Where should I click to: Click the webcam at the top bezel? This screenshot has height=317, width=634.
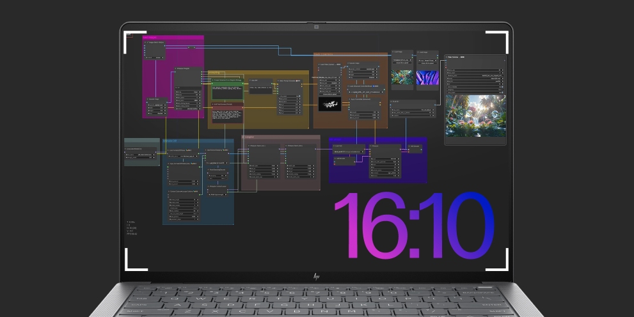point(316,26)
